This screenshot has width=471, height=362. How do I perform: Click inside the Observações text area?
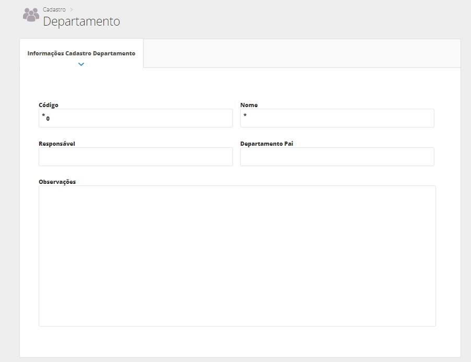[x=237, y=256]
